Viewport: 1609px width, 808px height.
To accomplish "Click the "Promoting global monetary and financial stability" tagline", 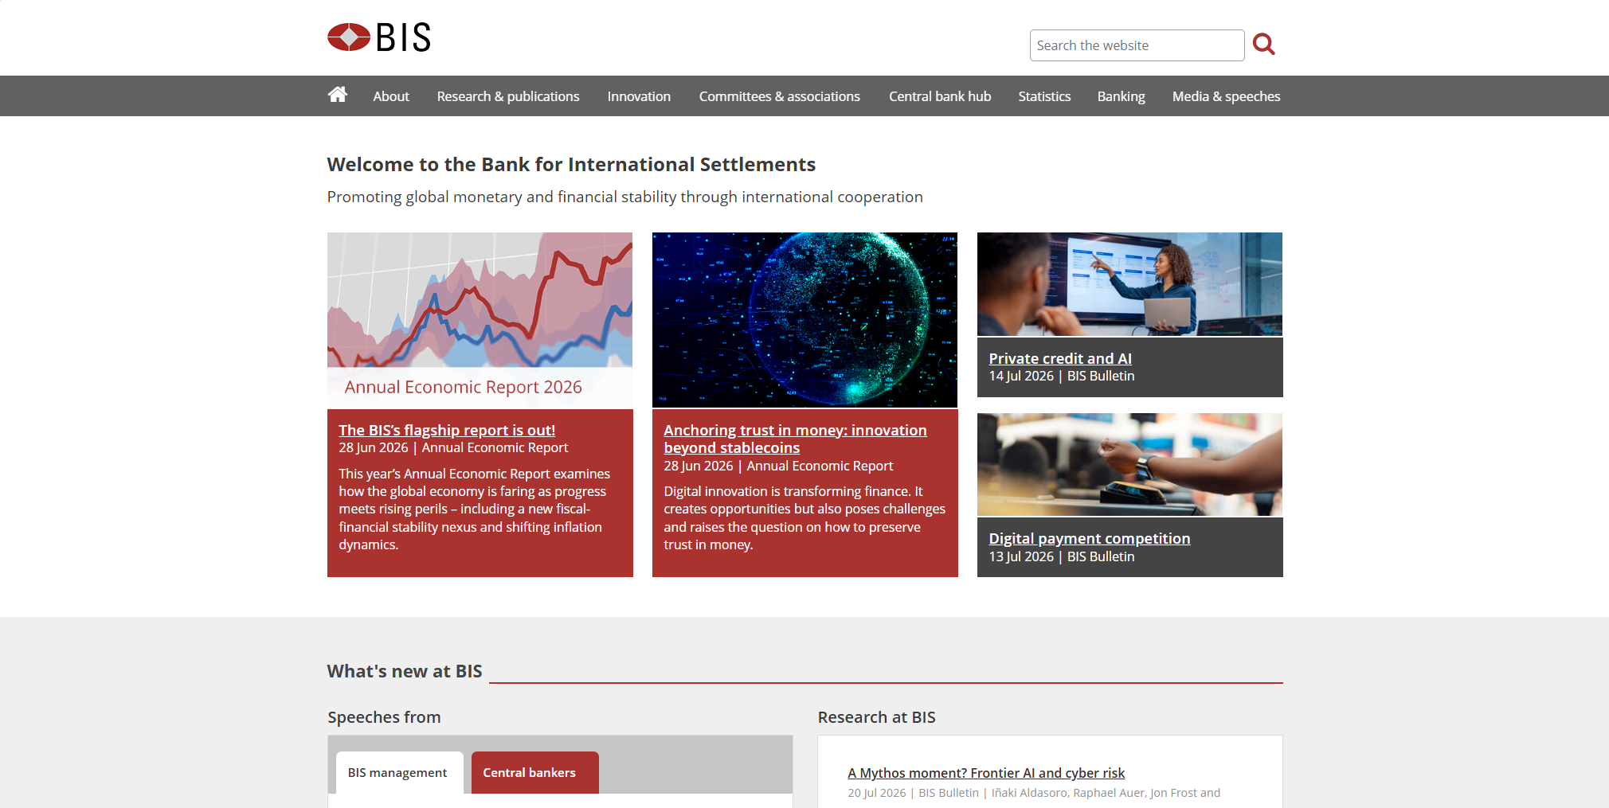I will [625, 197].
